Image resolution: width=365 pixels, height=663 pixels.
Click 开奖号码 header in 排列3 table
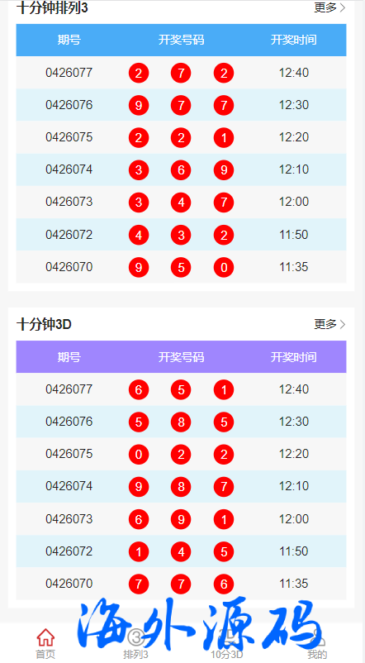point(181,41)
